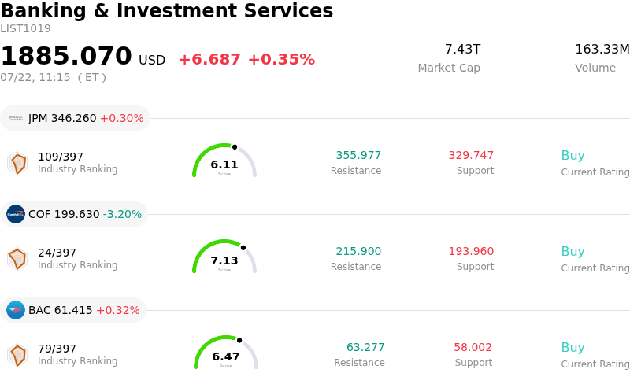The image size is (630, 384).
Task: Click the BAC 6.47 score gauge
Action: coord(226,353)
